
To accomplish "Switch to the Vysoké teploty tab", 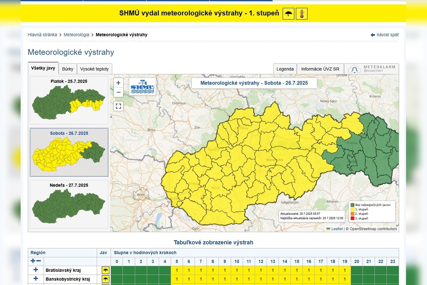I will pos(95,69).
